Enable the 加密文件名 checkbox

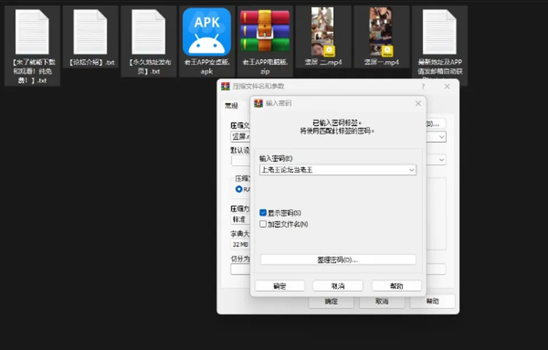point(263,224)
